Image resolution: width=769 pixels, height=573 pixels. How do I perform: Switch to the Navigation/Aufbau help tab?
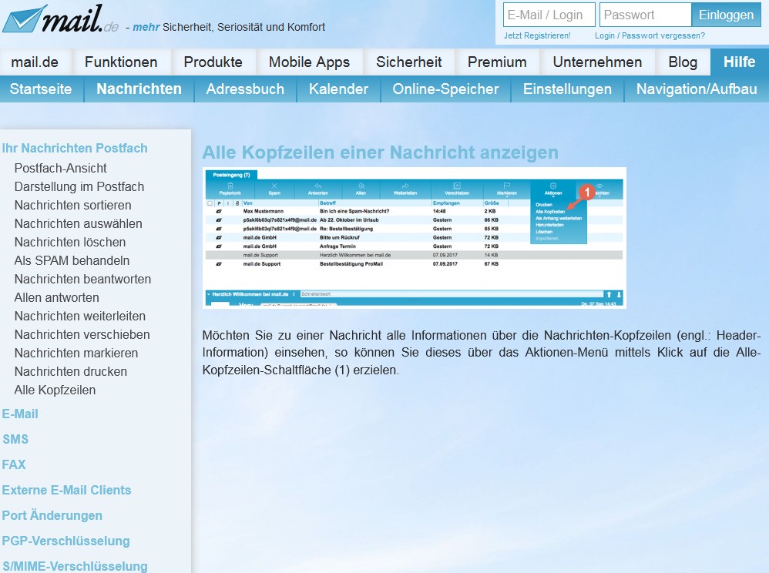point(697,89)
